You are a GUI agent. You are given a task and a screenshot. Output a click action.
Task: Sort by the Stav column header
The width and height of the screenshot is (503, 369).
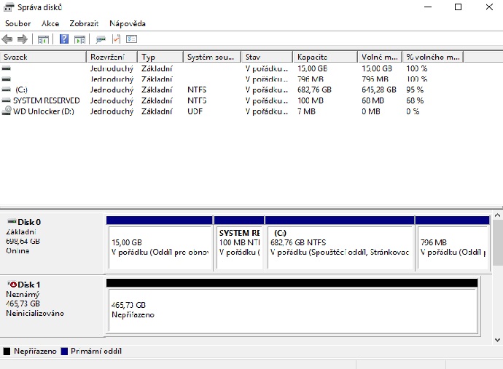268,57
